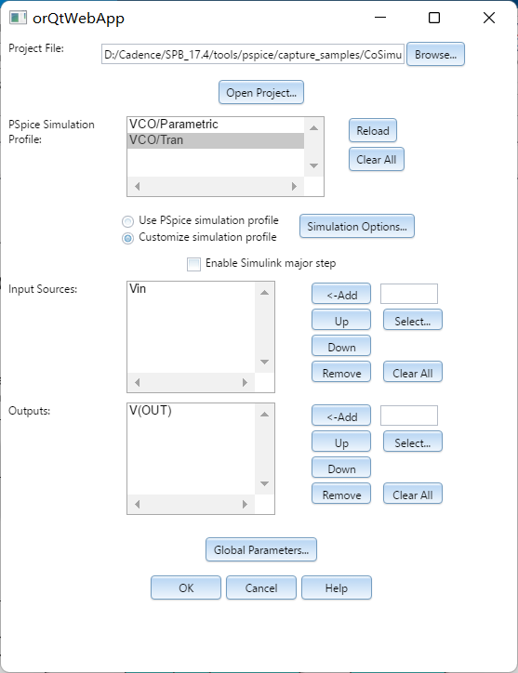Open Global Parameters... dialog

[x=261, y=549]
